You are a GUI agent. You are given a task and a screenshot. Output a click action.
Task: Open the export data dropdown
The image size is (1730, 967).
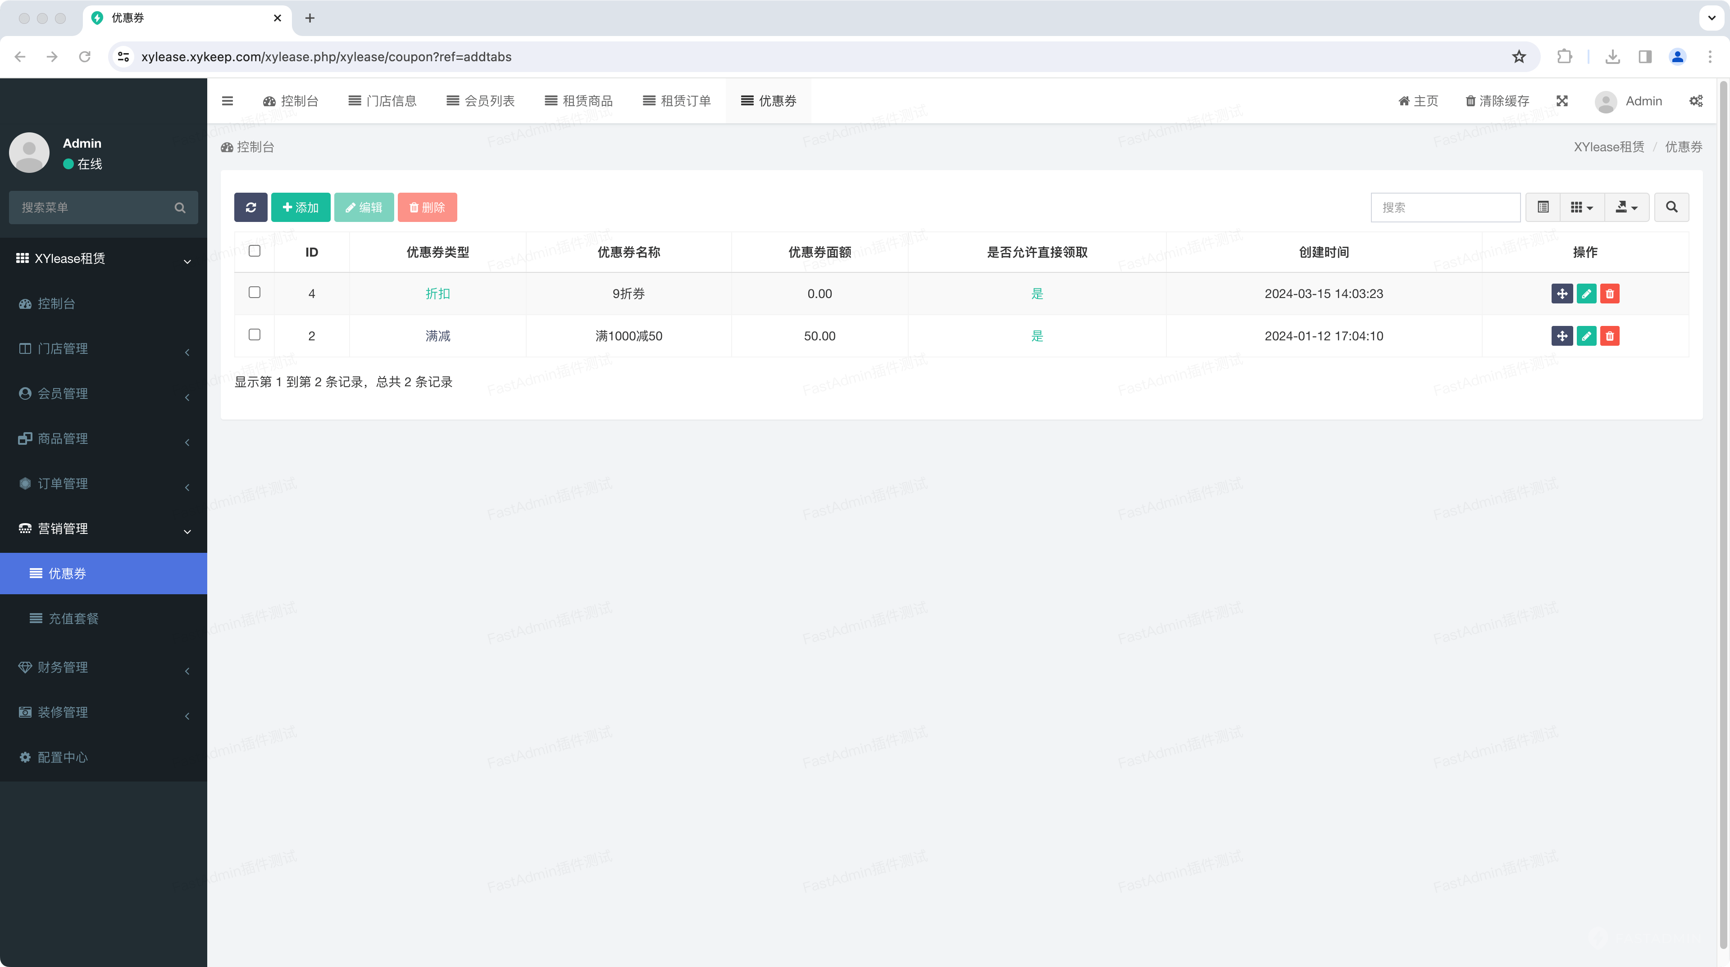click(x=1626, y=208)
